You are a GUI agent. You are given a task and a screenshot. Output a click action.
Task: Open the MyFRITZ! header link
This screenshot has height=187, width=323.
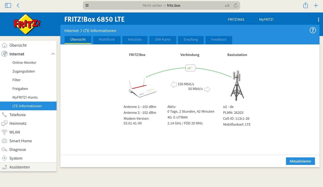pos(266,19)
